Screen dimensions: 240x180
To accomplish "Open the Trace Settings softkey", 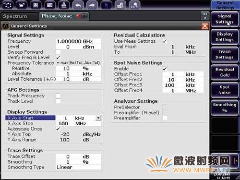I will coord(225,55).
